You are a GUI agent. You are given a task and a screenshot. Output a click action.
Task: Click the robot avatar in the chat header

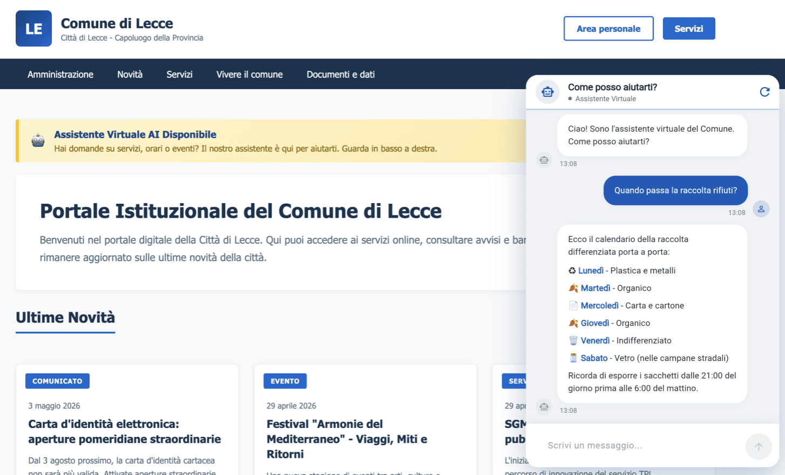[x=547, y=92]
